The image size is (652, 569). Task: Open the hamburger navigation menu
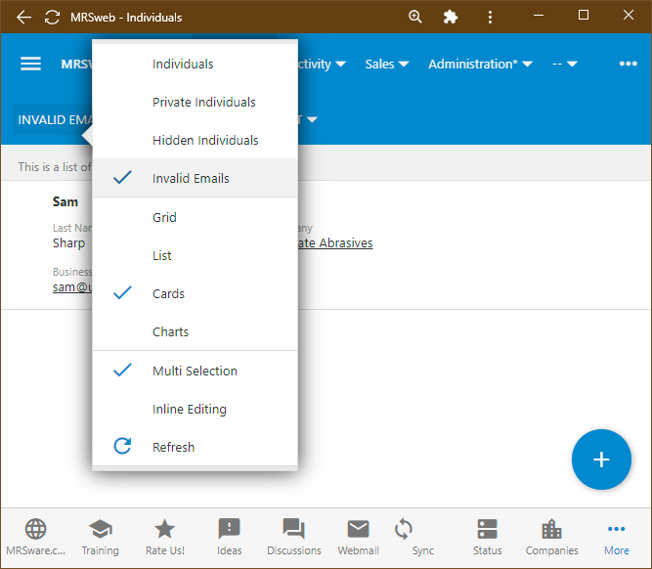click(x=30, y=64)
